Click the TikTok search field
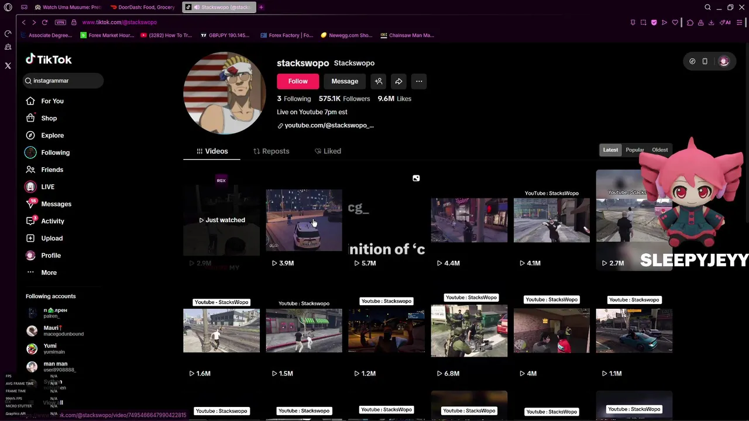749x421 pixels. pyautogui.click(x=63, y=81)
